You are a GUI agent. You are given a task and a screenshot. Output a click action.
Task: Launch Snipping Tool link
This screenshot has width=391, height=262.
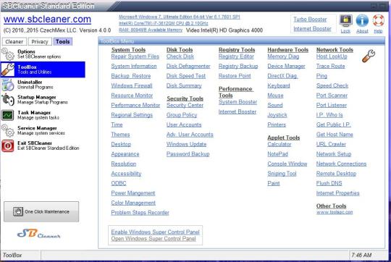[282, 174]
